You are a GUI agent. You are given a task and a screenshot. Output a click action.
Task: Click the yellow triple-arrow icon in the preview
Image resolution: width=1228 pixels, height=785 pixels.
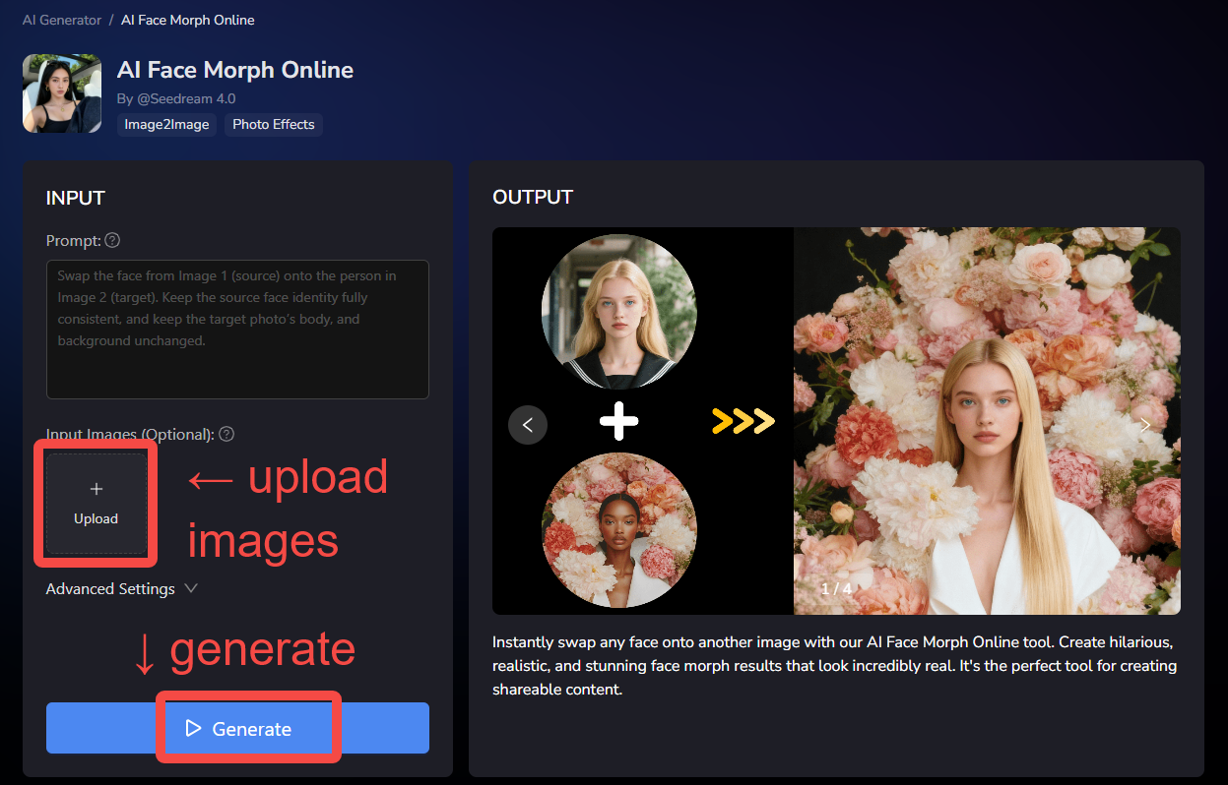tap(743, 422)
